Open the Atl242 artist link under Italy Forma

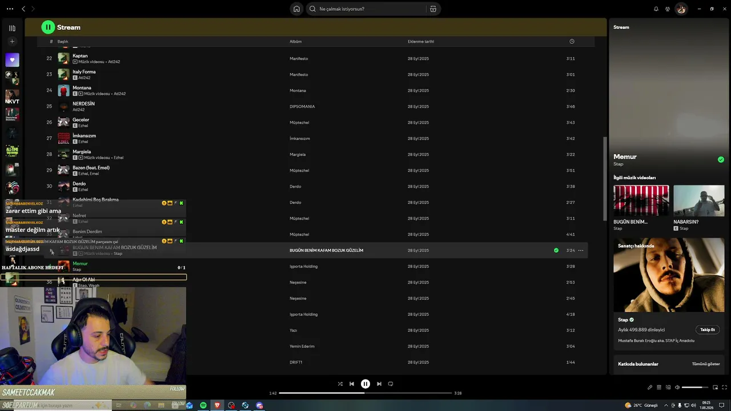click(84, 78)
